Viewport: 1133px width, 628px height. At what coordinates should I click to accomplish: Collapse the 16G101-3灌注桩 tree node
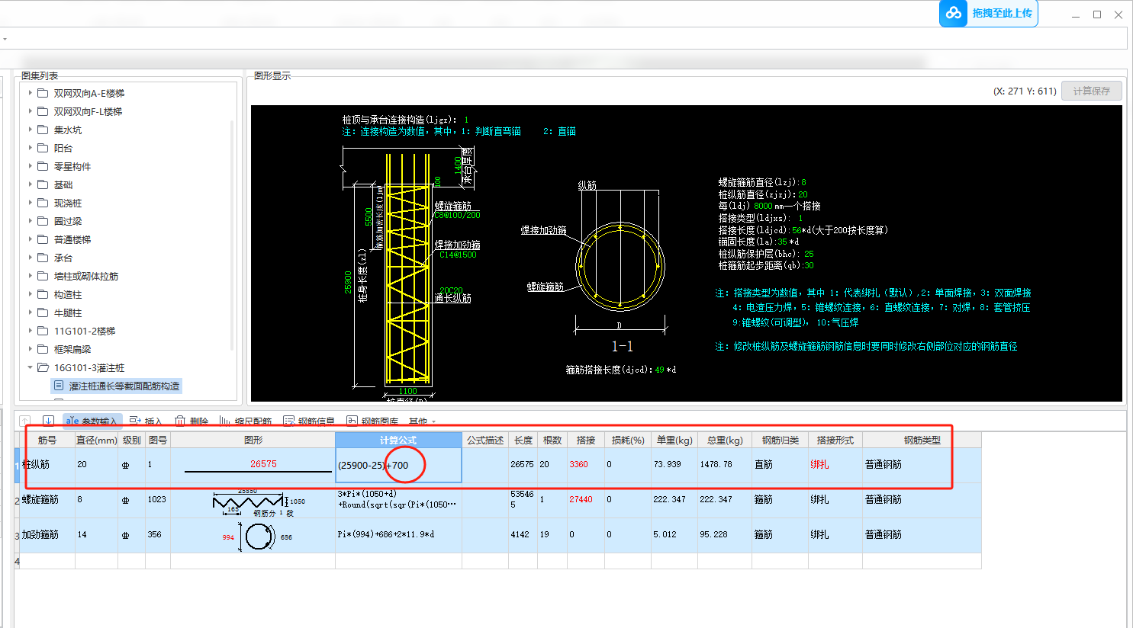coord(31,367)
